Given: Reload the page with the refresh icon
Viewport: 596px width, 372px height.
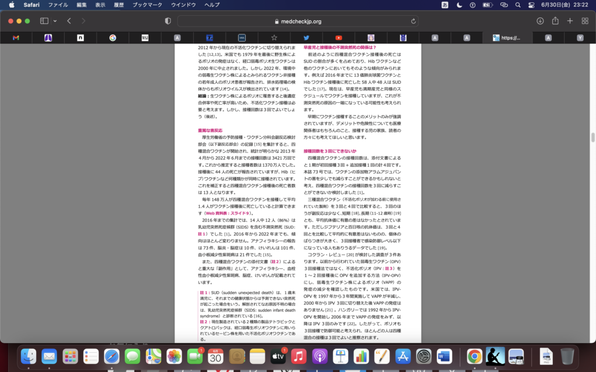Looking at the screenshot, I should [x=413, y=21].
